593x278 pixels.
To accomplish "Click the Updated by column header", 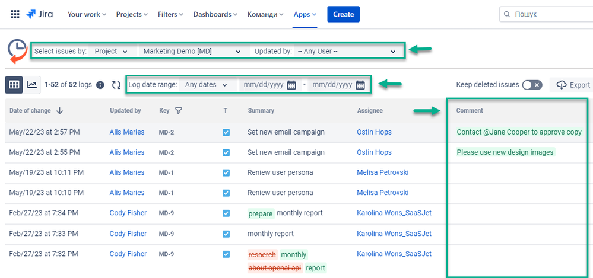I will 125,111.
